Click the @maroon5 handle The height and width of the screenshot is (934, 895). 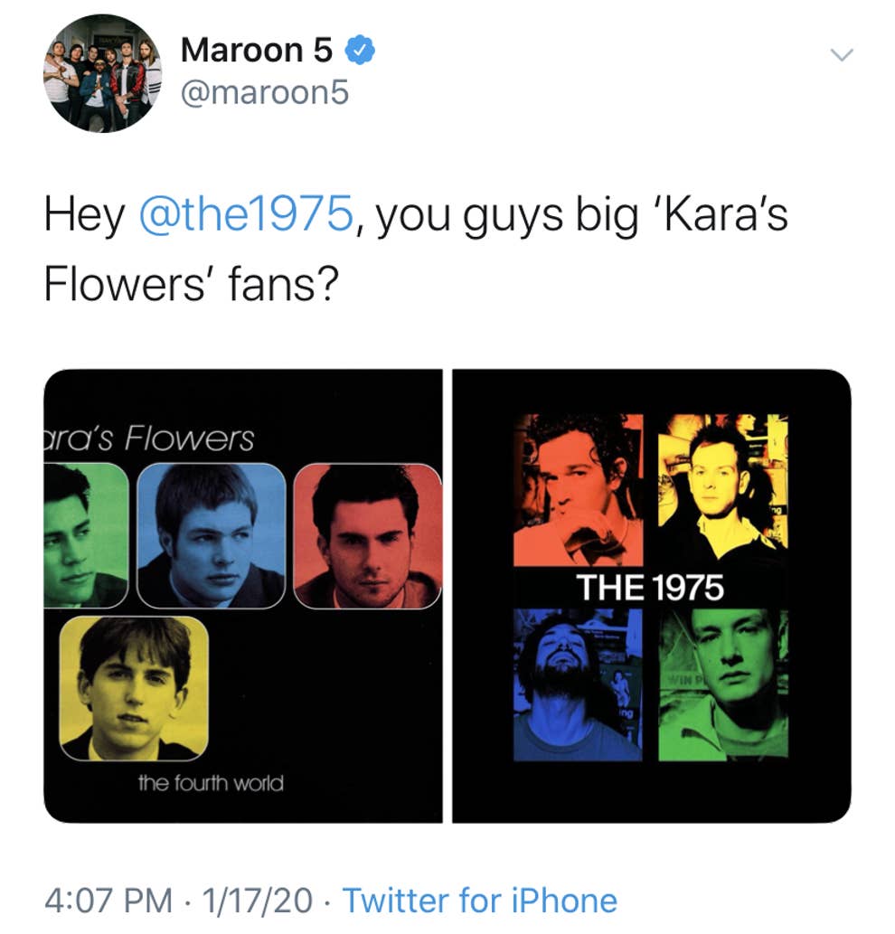pyautogui.click(x=264, y=92)
